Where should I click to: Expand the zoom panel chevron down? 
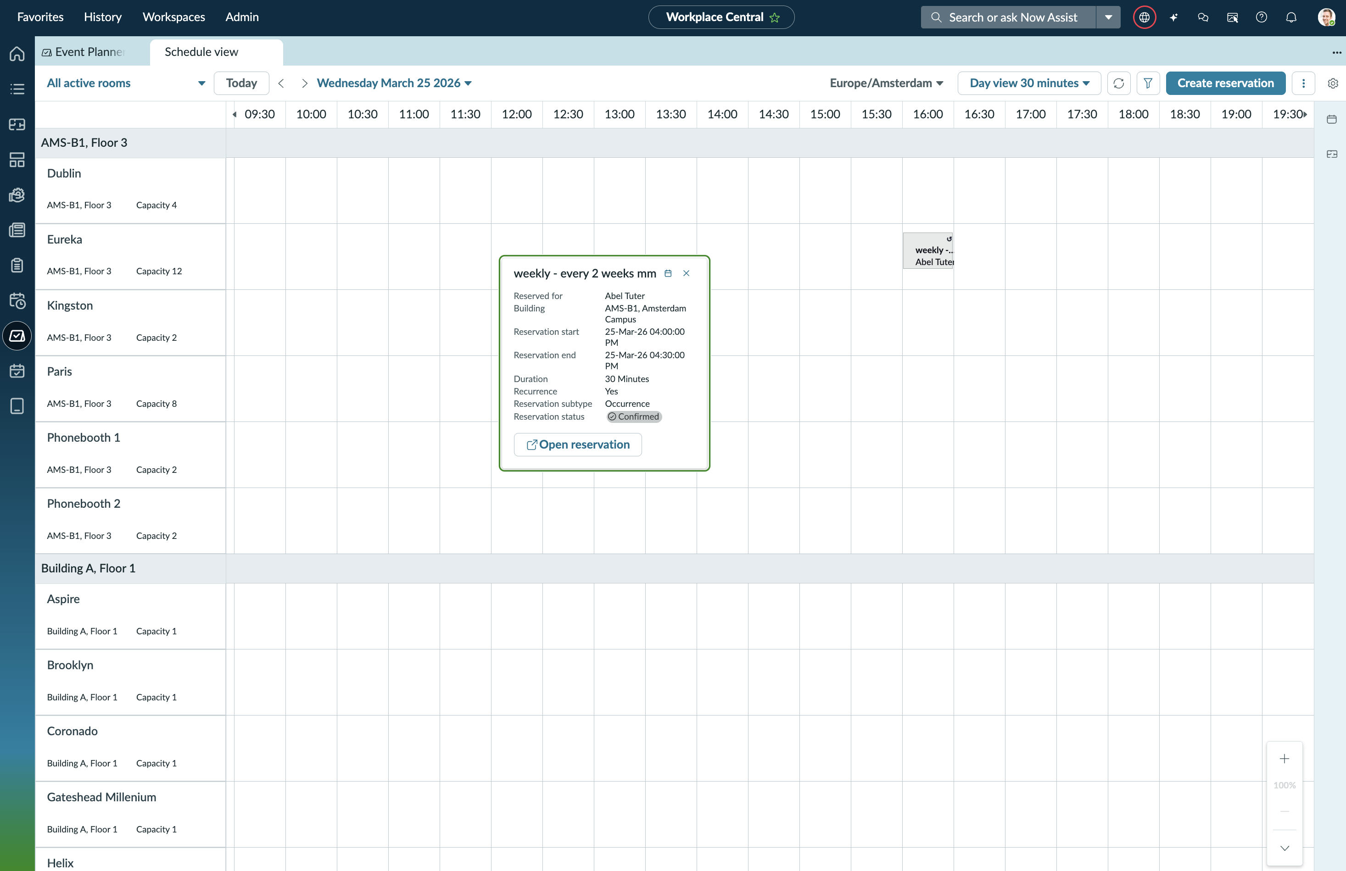point(1285,848)
